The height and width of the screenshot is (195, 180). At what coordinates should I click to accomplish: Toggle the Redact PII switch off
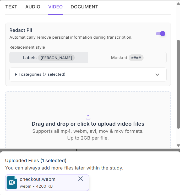click(161, 34)
